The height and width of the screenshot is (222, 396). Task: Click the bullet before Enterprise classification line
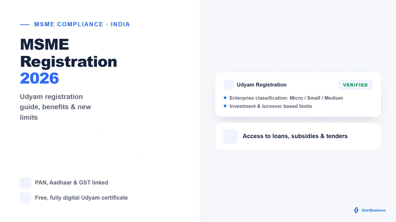[x=225, y=98]
